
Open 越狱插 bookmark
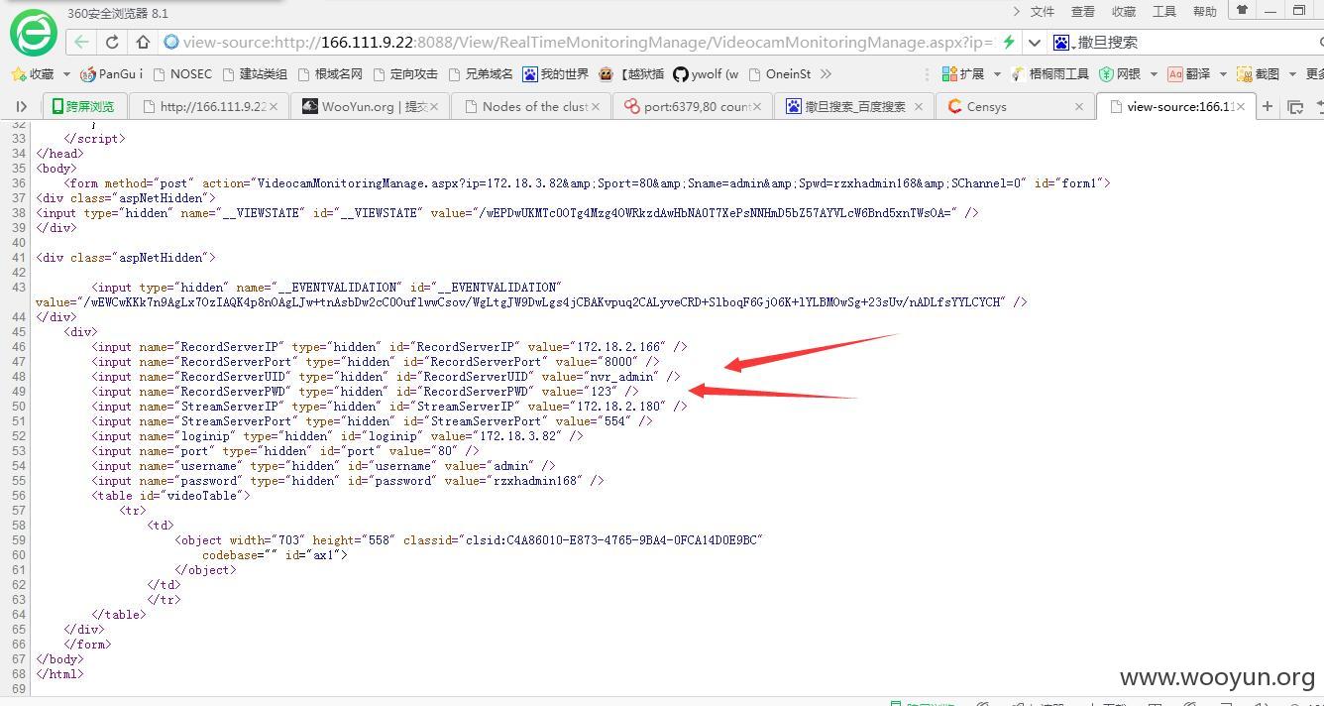click(631, 74)
